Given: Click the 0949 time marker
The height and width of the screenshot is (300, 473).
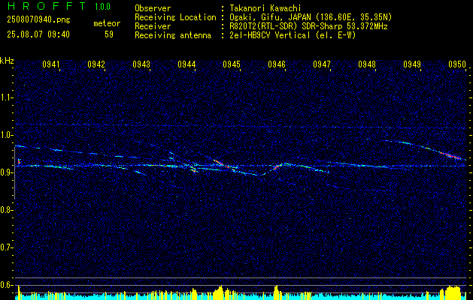Looking at the screenshot, I should (x=412, y=64).
